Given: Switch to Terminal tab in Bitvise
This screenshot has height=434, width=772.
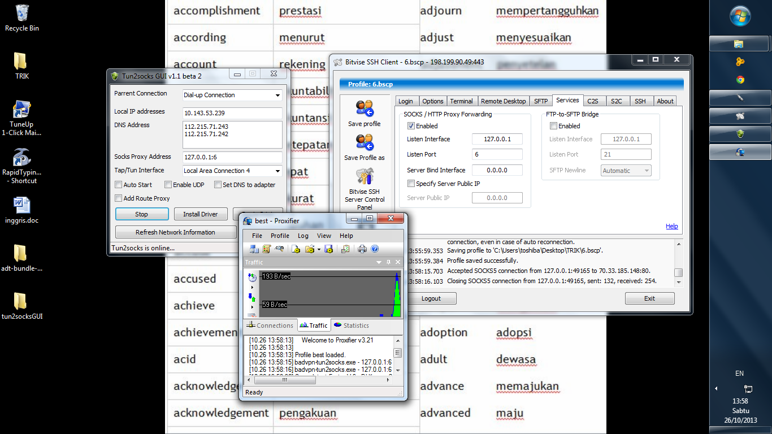Looking at the screenshot, I should click(x=461, y=101).
